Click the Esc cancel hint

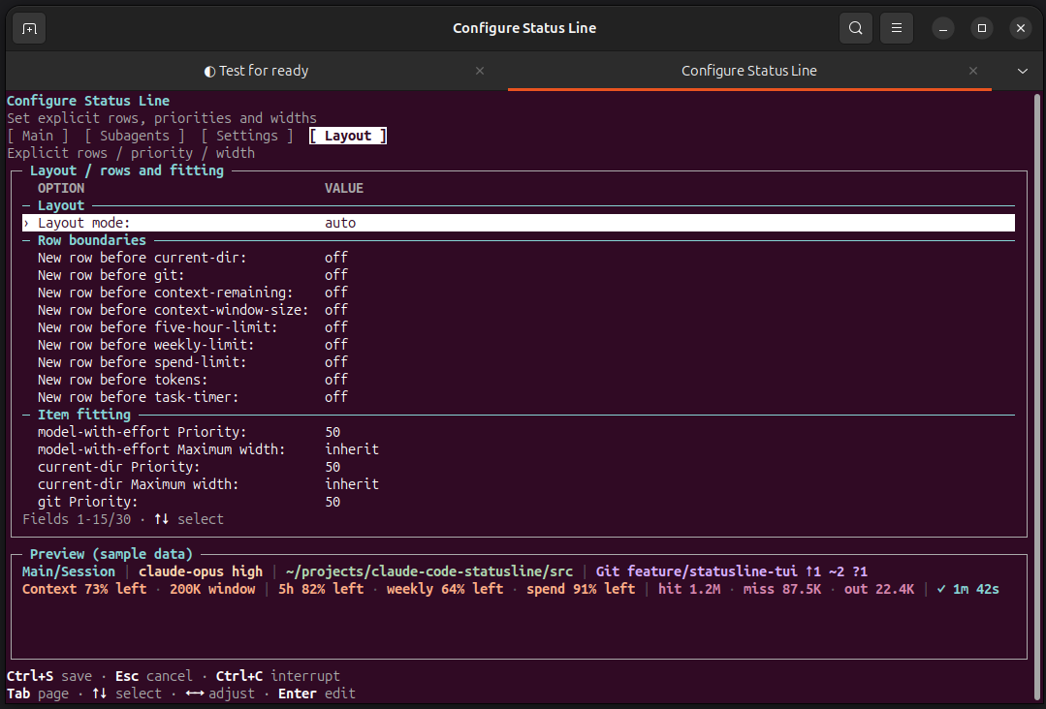[x=154, y=676]
